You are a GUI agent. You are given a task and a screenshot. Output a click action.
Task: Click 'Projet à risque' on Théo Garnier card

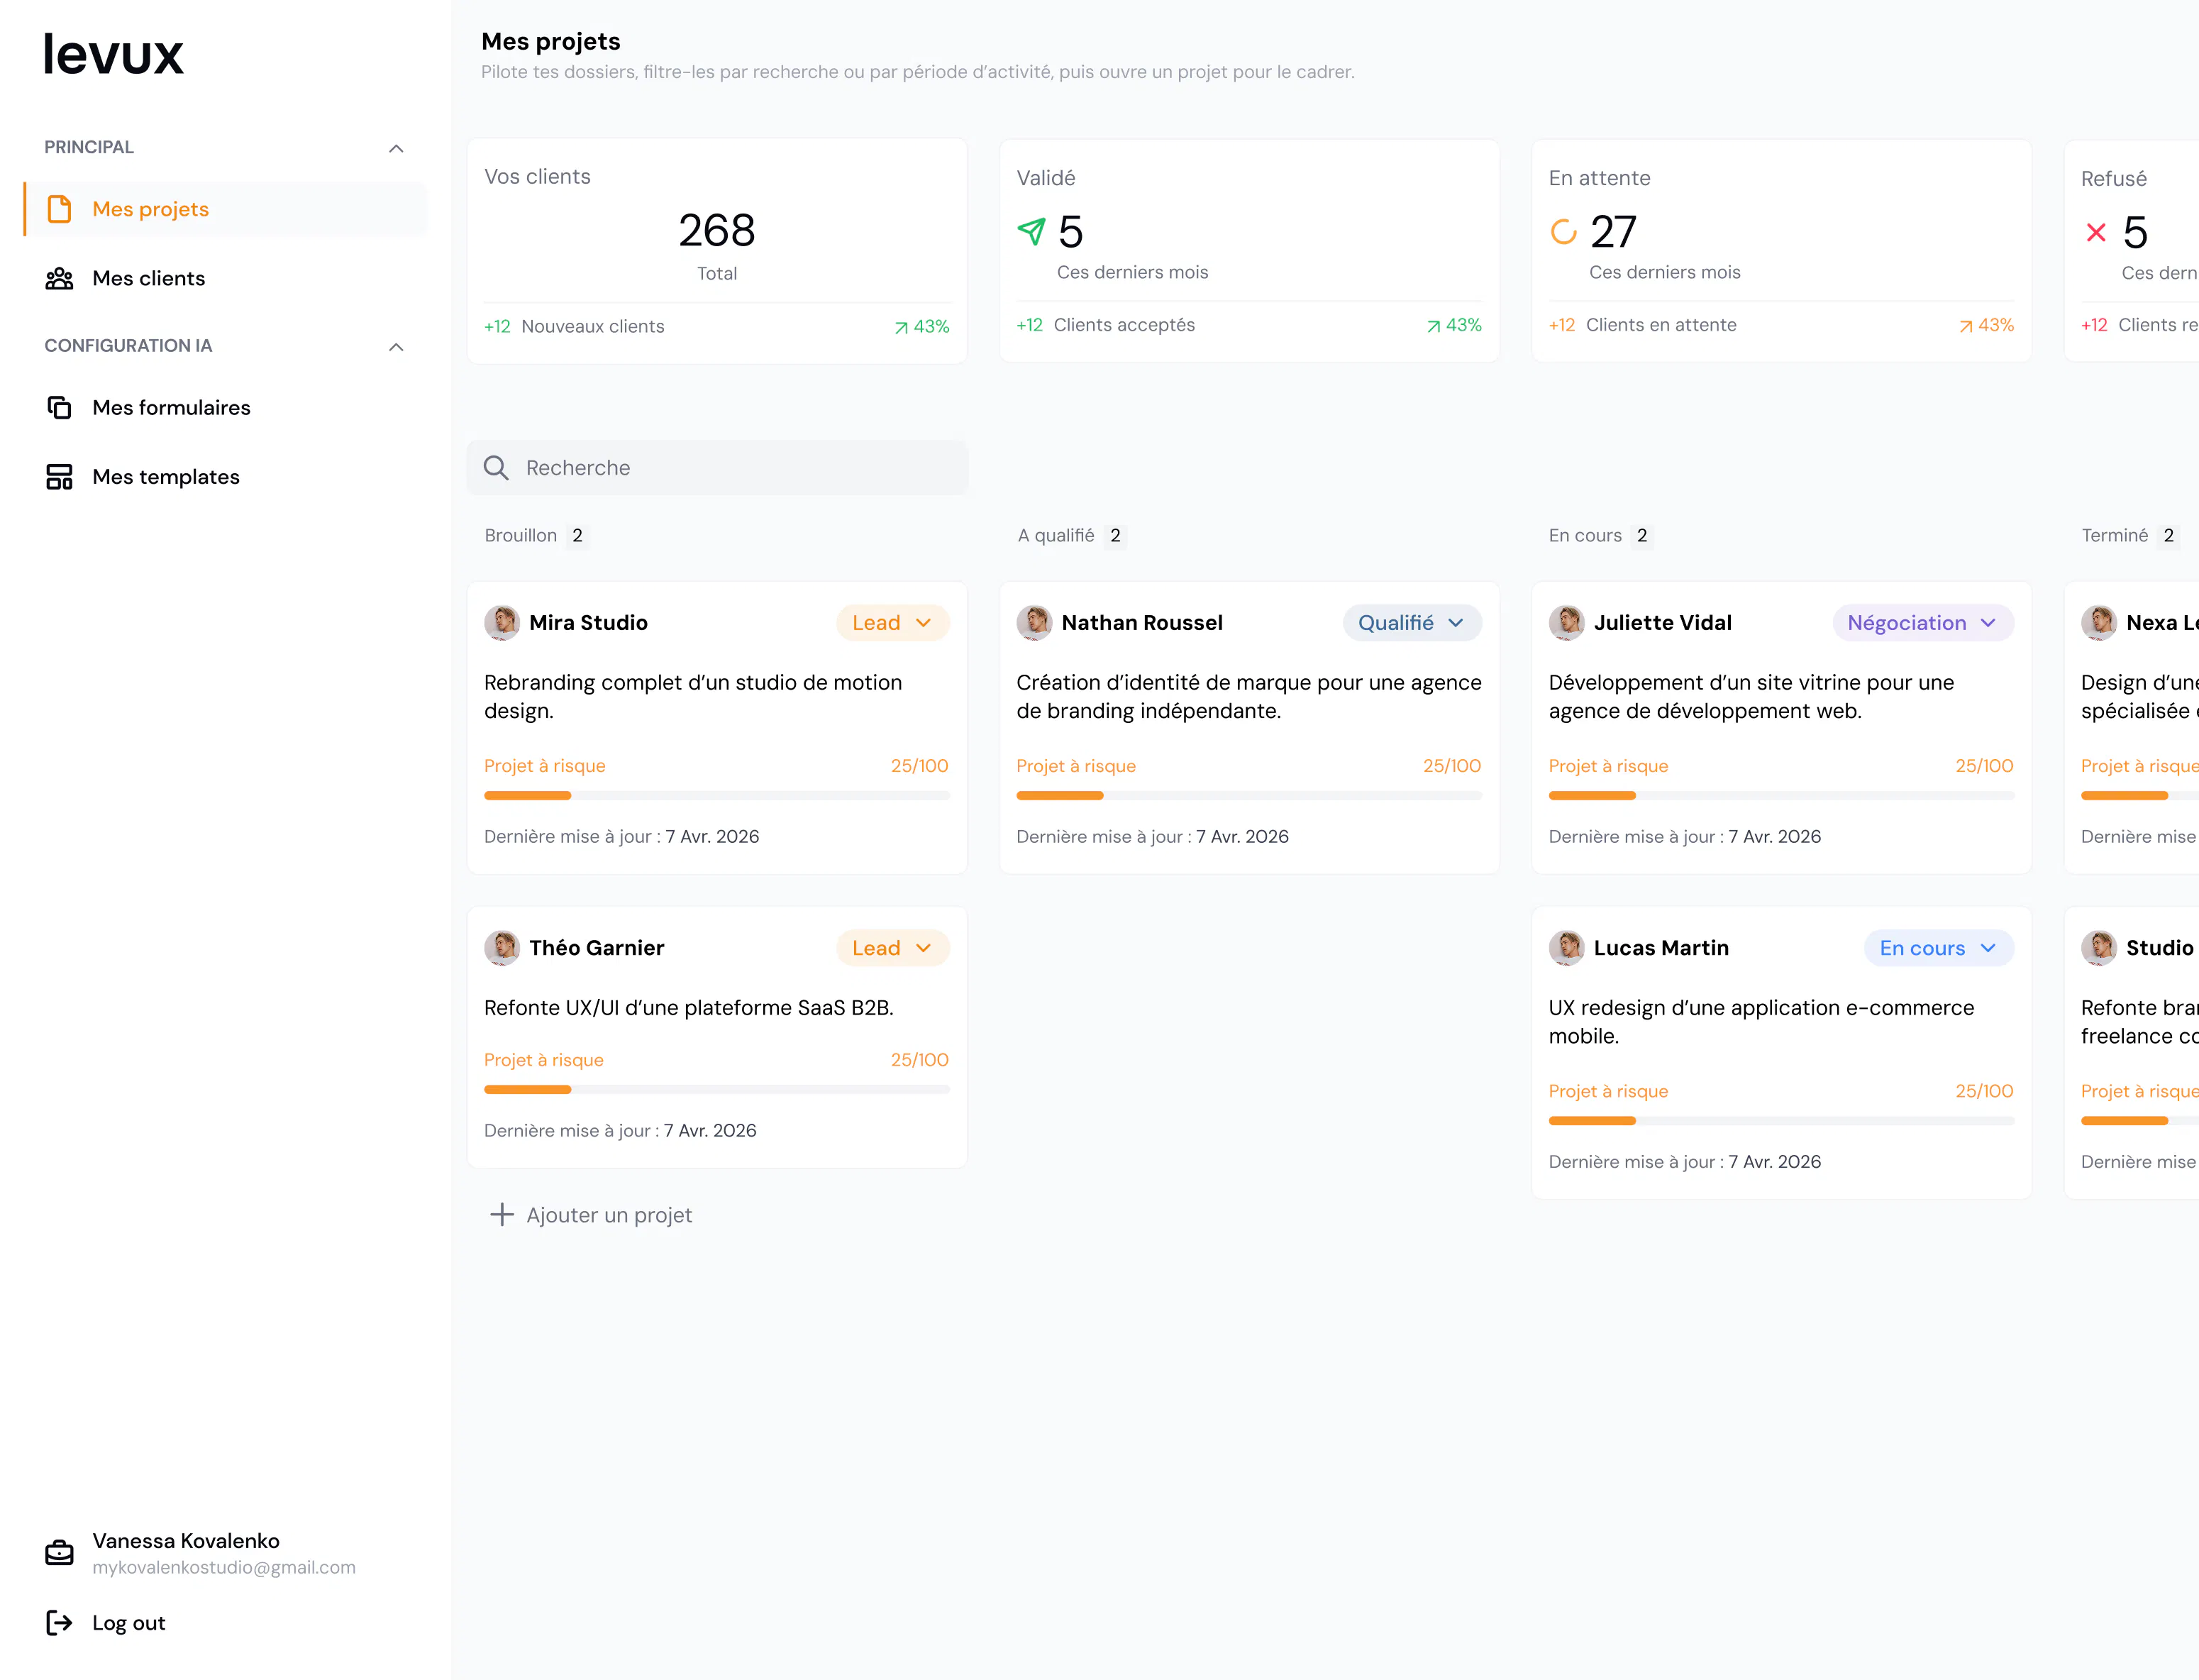coord(543,1060)
